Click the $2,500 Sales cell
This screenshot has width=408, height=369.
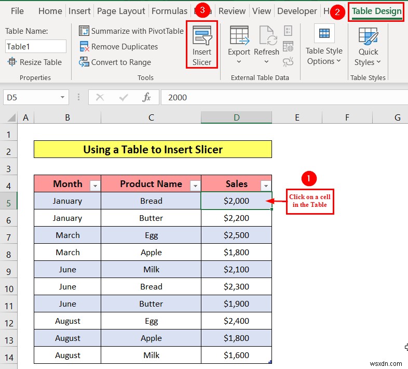(x=236, y=235)
